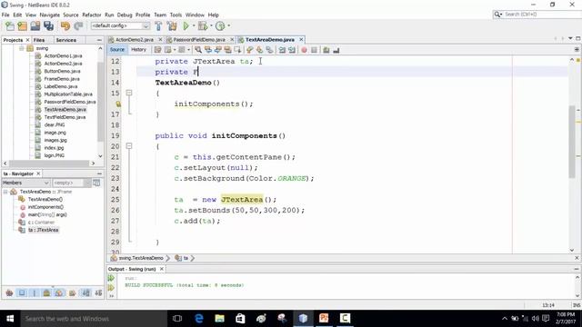Switch to the PasswordFieldDemo.java tab
Screen dimensions: 582x327
(199, 40)
